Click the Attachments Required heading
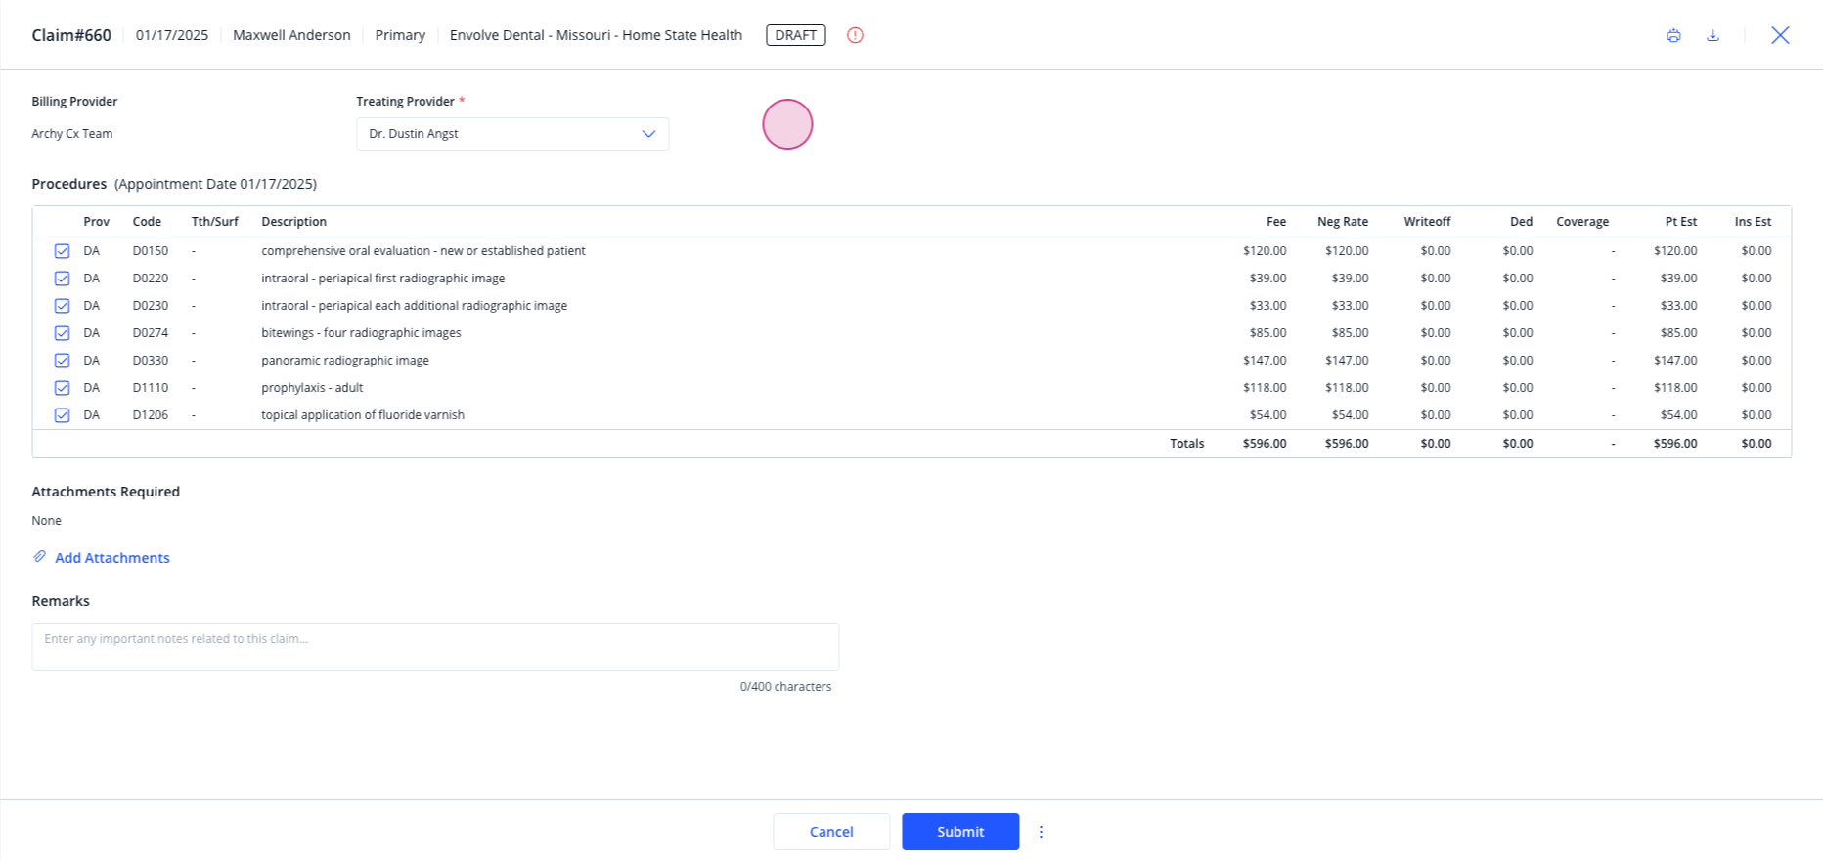 106,492
